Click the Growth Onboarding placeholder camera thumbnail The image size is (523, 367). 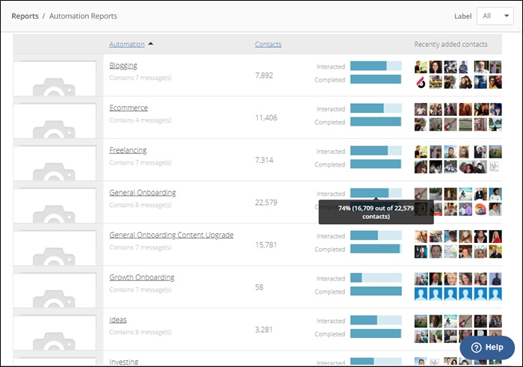[x=55, y=290]
